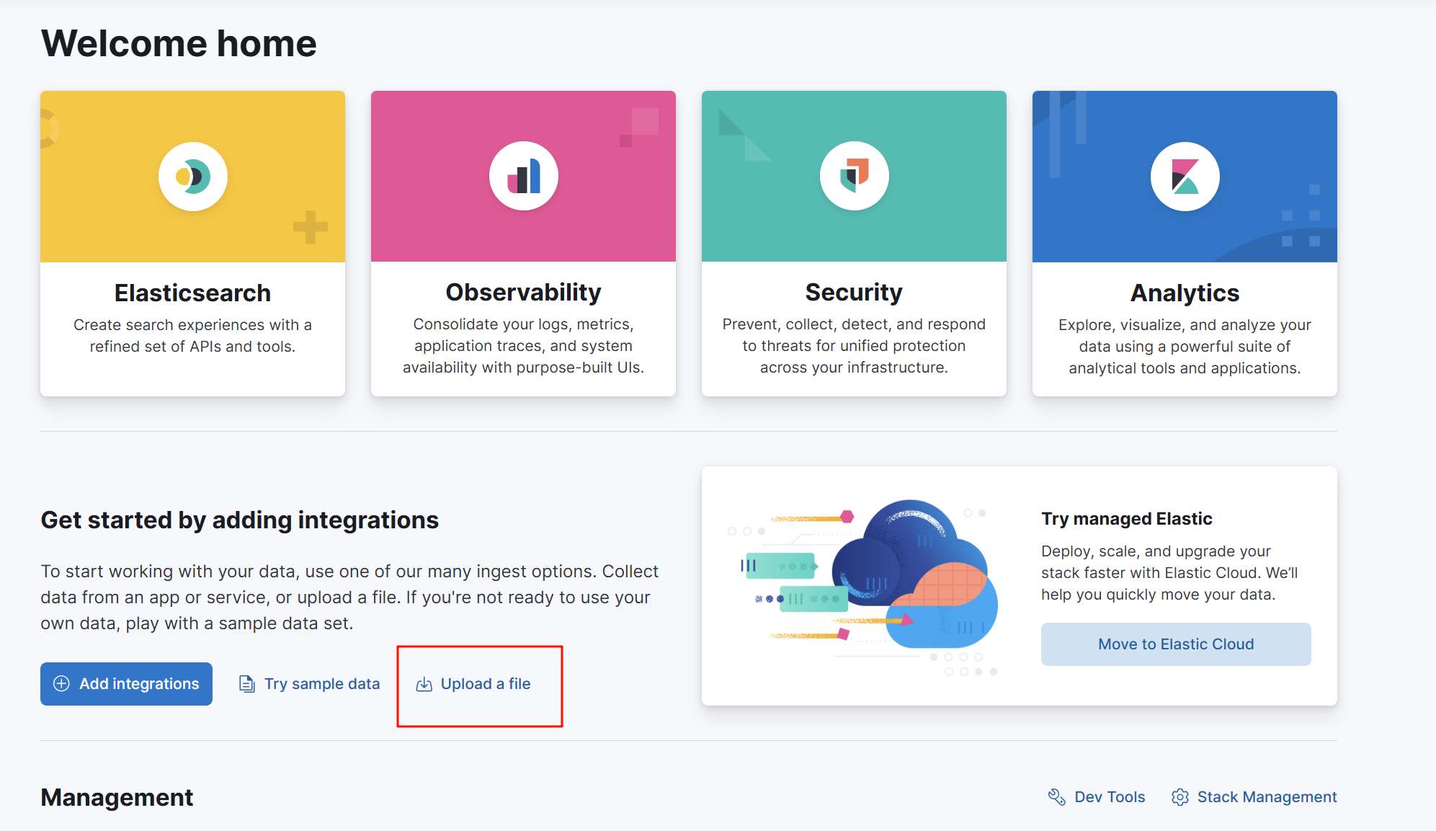Viewport: 1436px width, 831px height.
Task: Click the document icon beside Try sample data
Action: [247, 684]
